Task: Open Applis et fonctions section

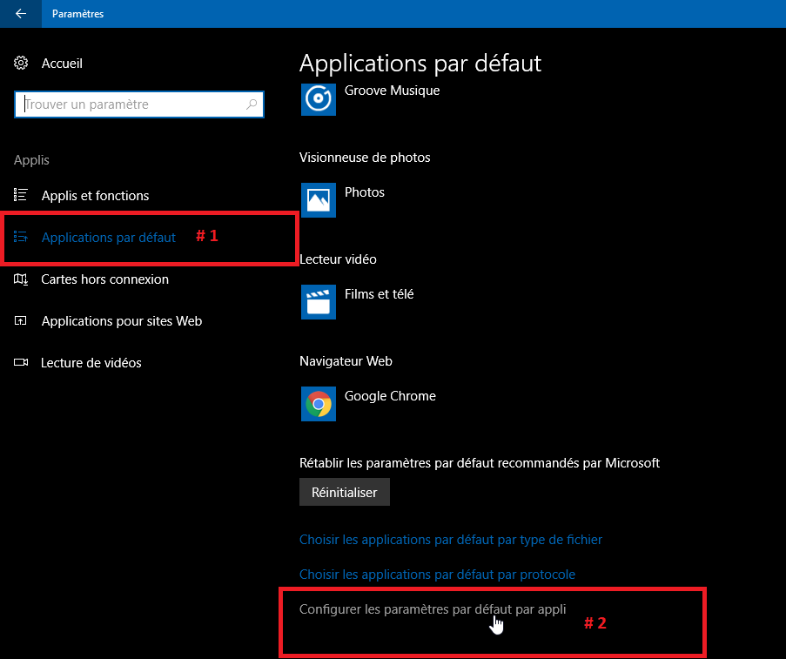Action: pos(95,196)
